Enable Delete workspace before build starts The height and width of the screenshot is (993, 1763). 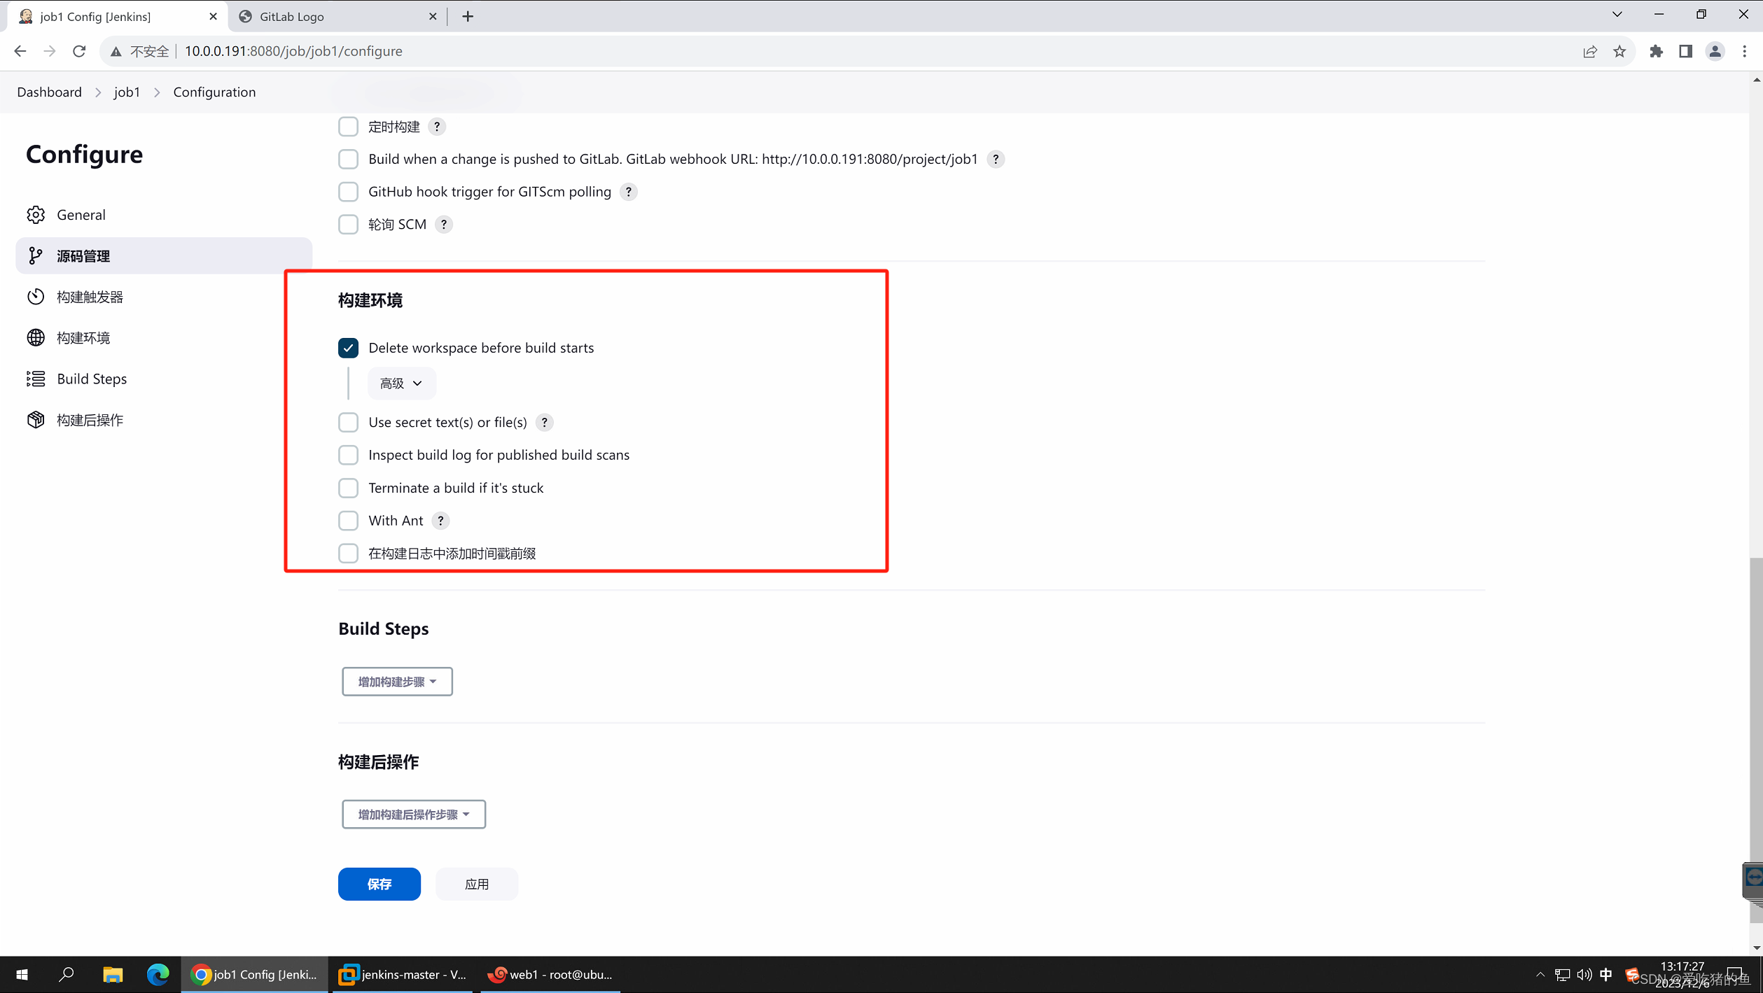point(349,348)
